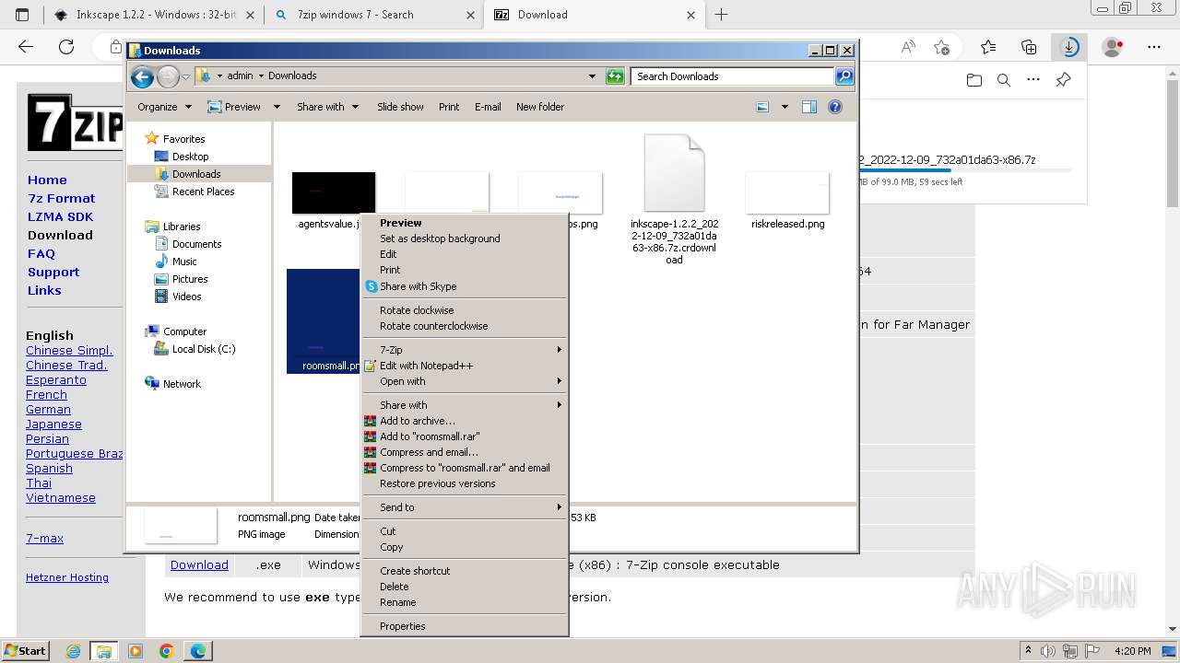Viewport: 1180px width, 663px height.
Task: Open downloads folder icon in downloads panel
Action: (x=974, y=80)
